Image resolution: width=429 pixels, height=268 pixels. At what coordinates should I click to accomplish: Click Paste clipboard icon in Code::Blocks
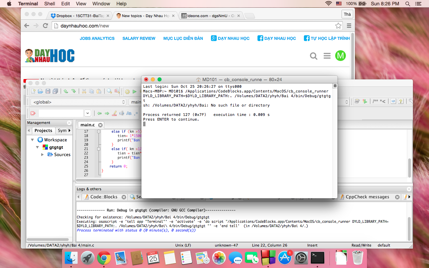[x=99, y=91]
